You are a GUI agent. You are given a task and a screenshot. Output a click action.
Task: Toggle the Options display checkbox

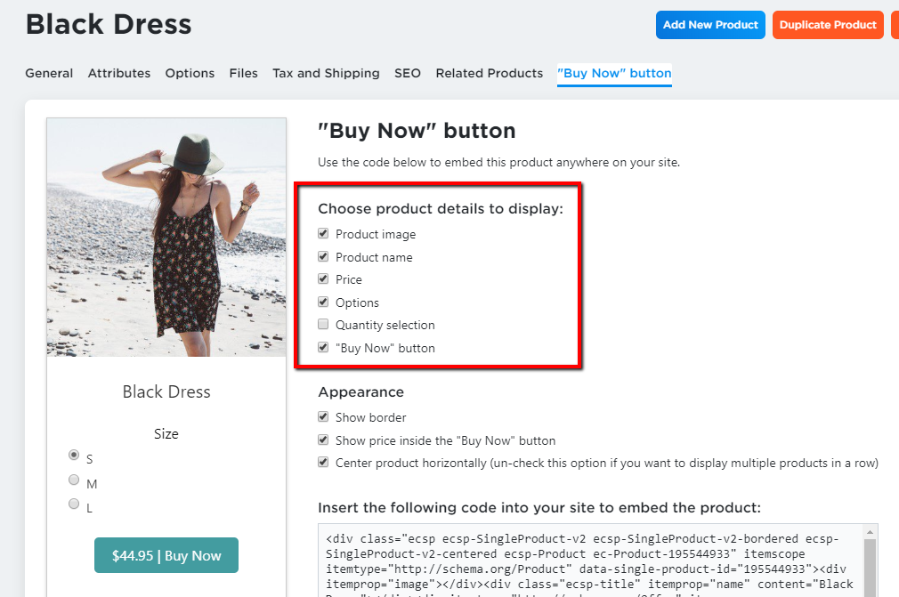point(323,302)
